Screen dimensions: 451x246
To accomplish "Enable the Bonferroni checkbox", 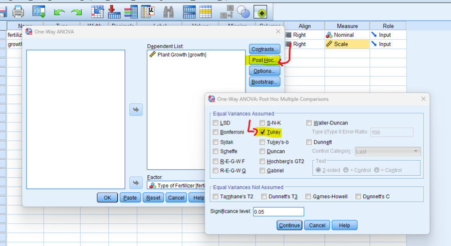I will pyautogui.click(x=215, y=133).
